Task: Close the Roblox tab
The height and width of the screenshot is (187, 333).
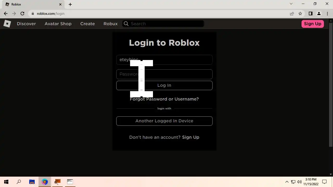Action: coord(60,4)
